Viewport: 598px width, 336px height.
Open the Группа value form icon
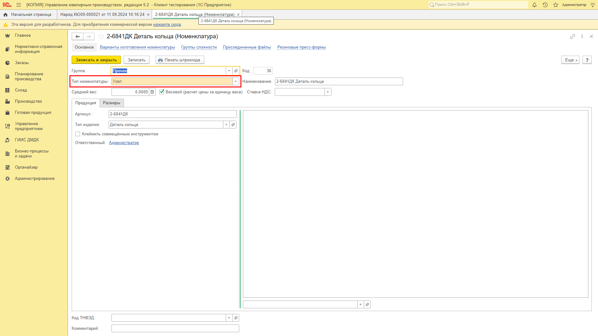pos(236,71)
